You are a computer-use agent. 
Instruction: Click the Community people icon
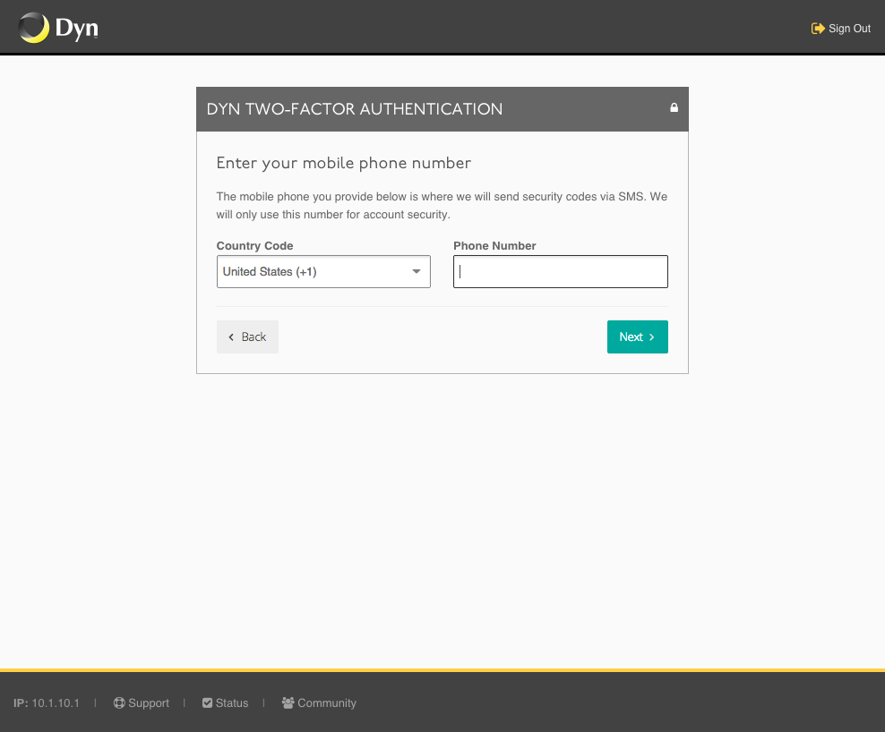288,702
